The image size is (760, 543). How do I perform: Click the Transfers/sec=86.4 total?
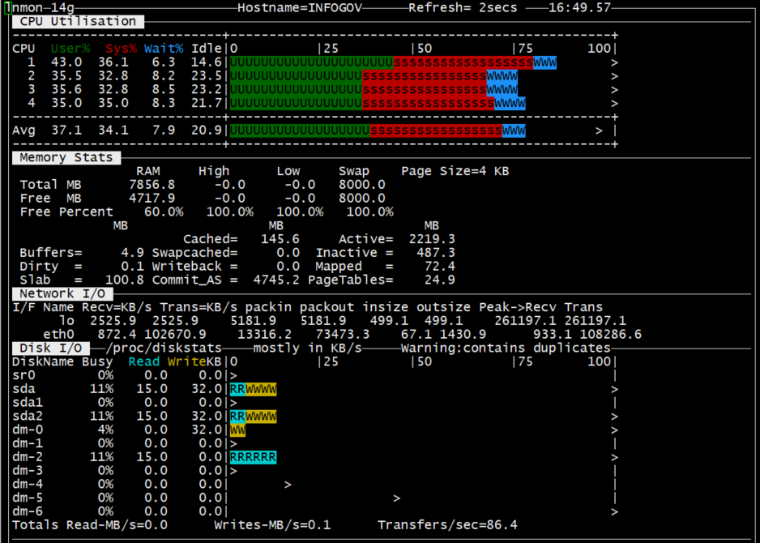(x=447, y=524)
